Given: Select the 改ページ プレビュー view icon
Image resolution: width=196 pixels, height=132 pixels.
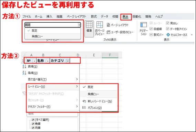Looking at the screenshot, I should click(100, 29).
